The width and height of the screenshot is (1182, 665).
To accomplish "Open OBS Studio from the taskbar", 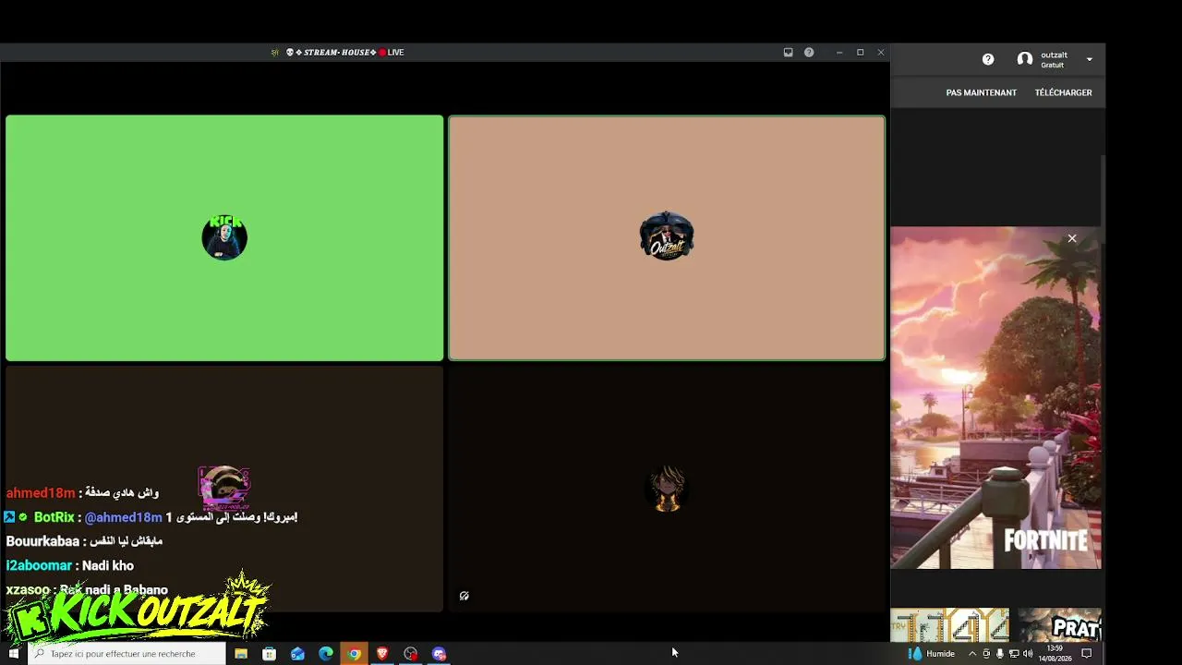I will pos(411,654).
